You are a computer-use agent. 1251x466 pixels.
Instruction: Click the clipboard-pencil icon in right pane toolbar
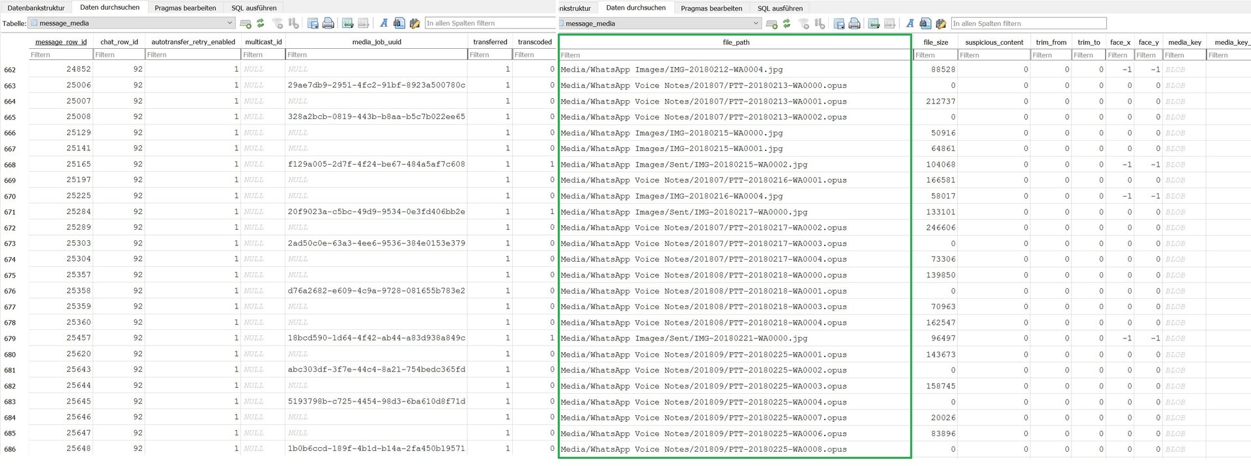click(941, 24)
